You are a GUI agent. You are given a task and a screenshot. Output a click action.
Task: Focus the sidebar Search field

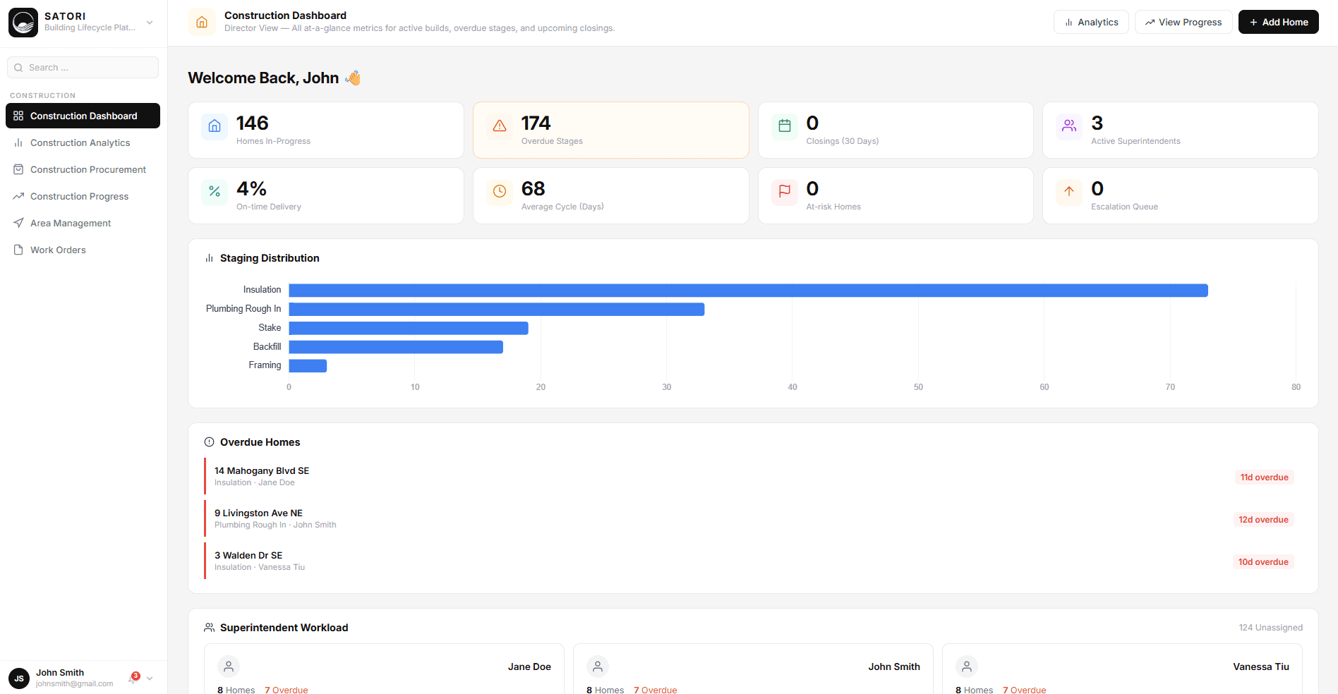83,68
